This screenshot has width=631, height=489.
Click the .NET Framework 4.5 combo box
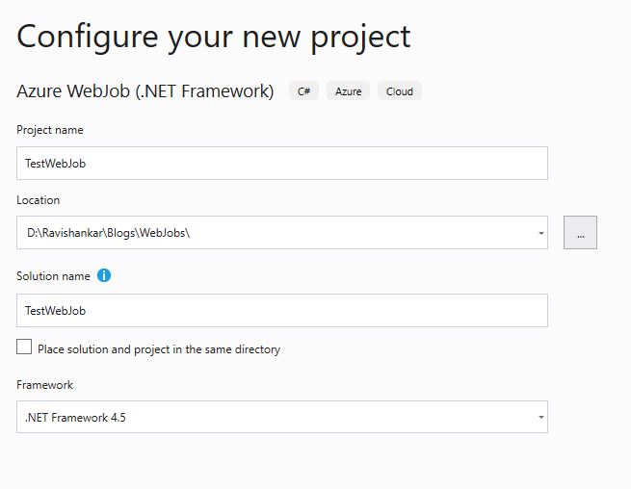tap(282, 417)
